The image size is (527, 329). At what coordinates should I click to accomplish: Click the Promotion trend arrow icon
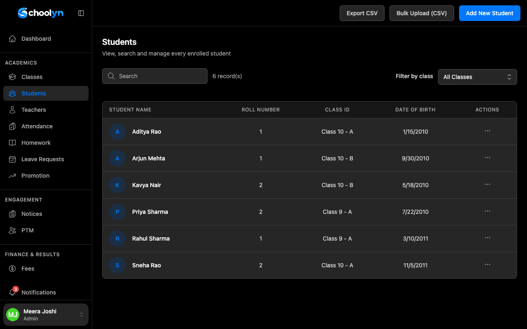tap(12, 176)
